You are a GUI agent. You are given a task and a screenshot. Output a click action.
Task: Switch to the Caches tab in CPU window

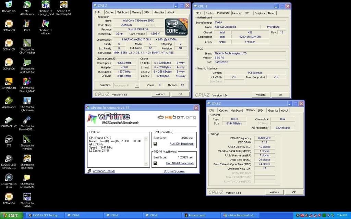pos(110,12)
